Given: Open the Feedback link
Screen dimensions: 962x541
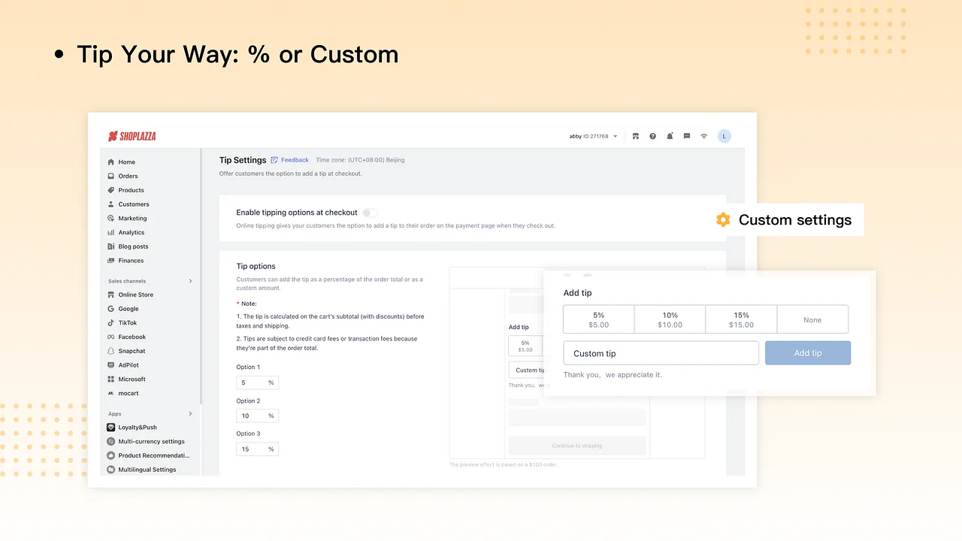Looking at the screenshot, I should coord(295,159).
